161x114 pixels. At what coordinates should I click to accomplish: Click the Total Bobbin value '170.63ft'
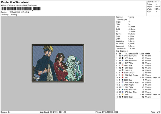(131, 48)
